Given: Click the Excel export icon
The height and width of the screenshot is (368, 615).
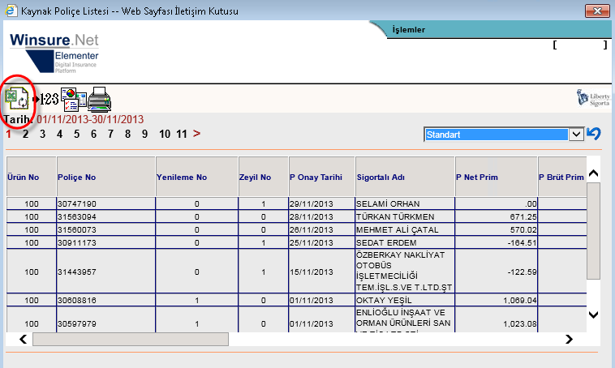Looking at the screenshot, I should point(17,98).
